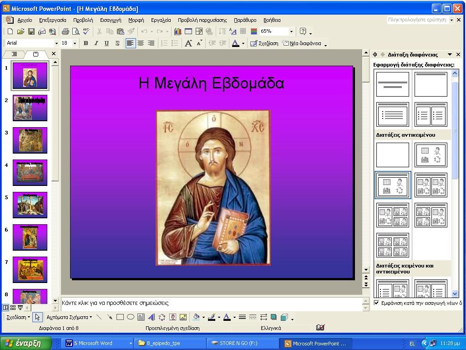Screen dimensions: 466x350
Task: Choose the Rectangle shape tool
Action: point(120,317)
